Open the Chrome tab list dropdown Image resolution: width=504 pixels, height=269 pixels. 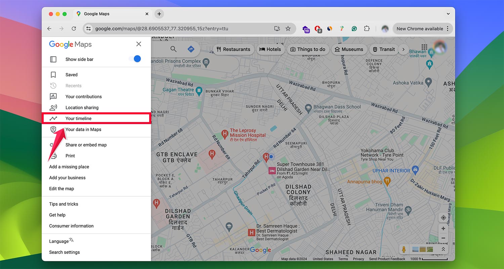448,14
